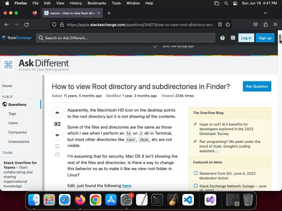Click the Firefox back arrow button
The image size is (282, 211).
(x=7, y=24)
